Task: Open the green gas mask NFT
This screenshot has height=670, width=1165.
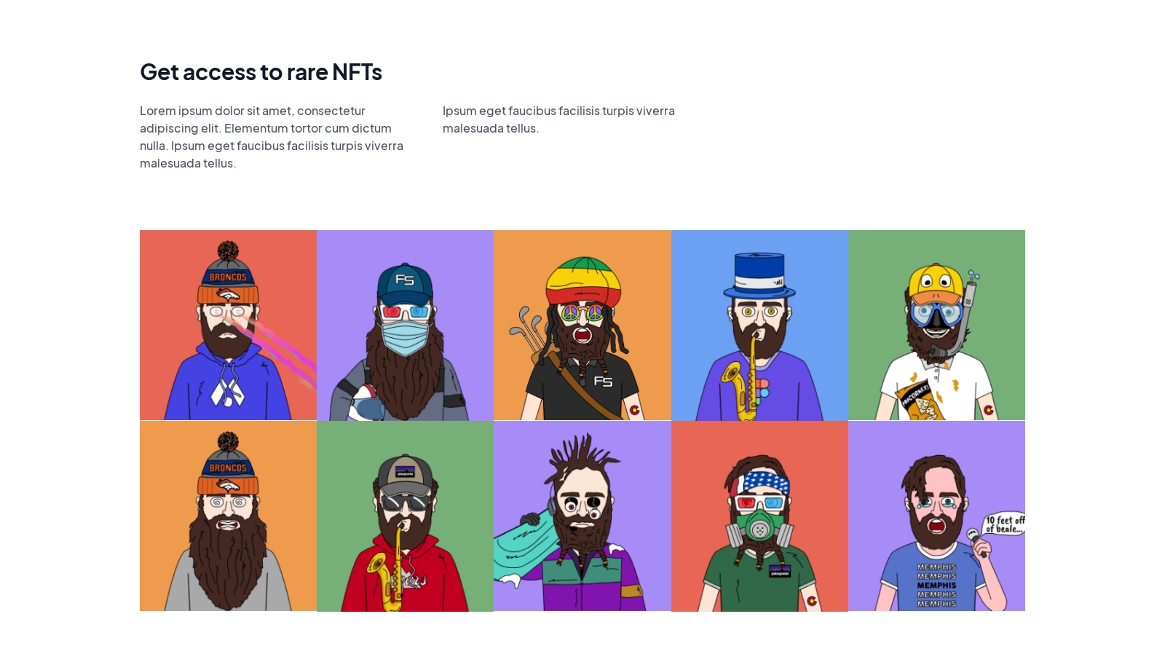Action: click(x=759, y=516)
